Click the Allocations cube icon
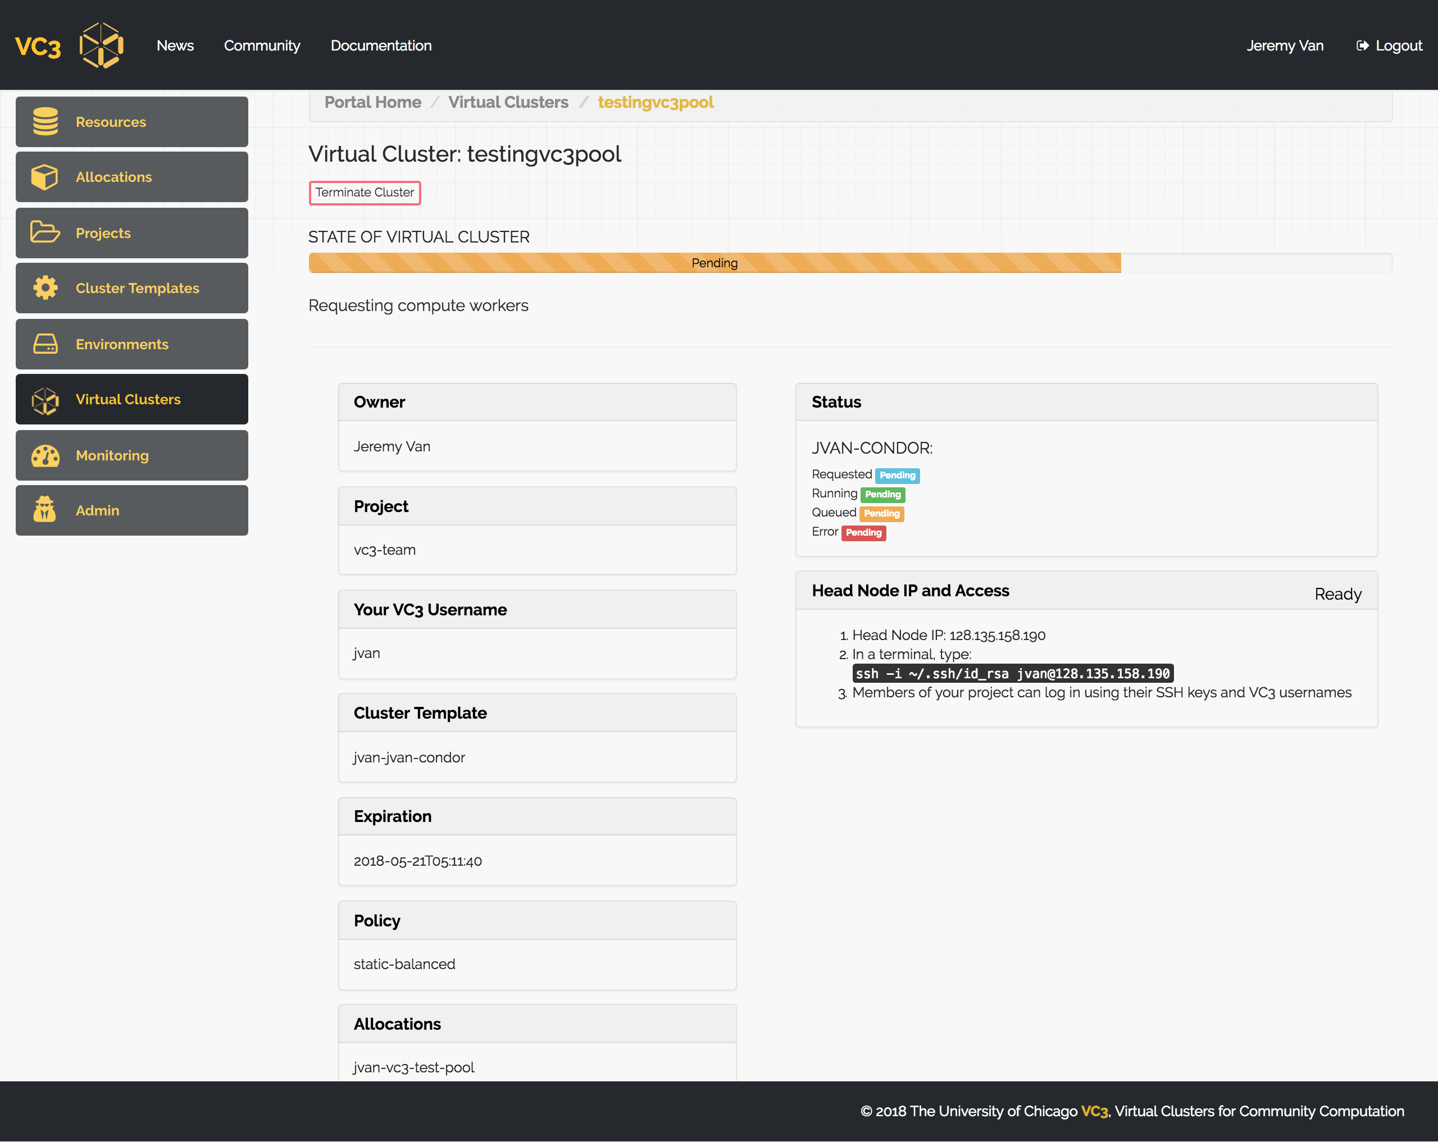 coord(45,177)
